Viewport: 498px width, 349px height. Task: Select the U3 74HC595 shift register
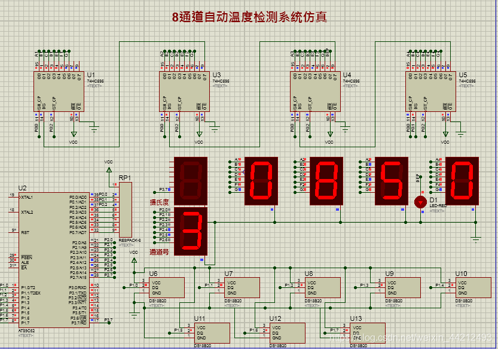coord(184,92)
